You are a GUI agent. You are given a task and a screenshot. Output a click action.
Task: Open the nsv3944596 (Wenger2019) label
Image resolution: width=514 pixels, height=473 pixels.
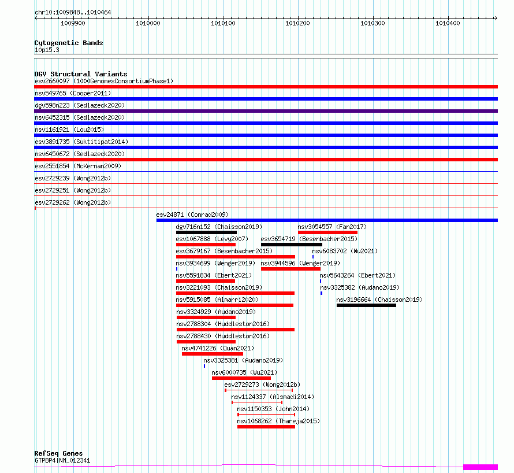click(x=300, y=263)
